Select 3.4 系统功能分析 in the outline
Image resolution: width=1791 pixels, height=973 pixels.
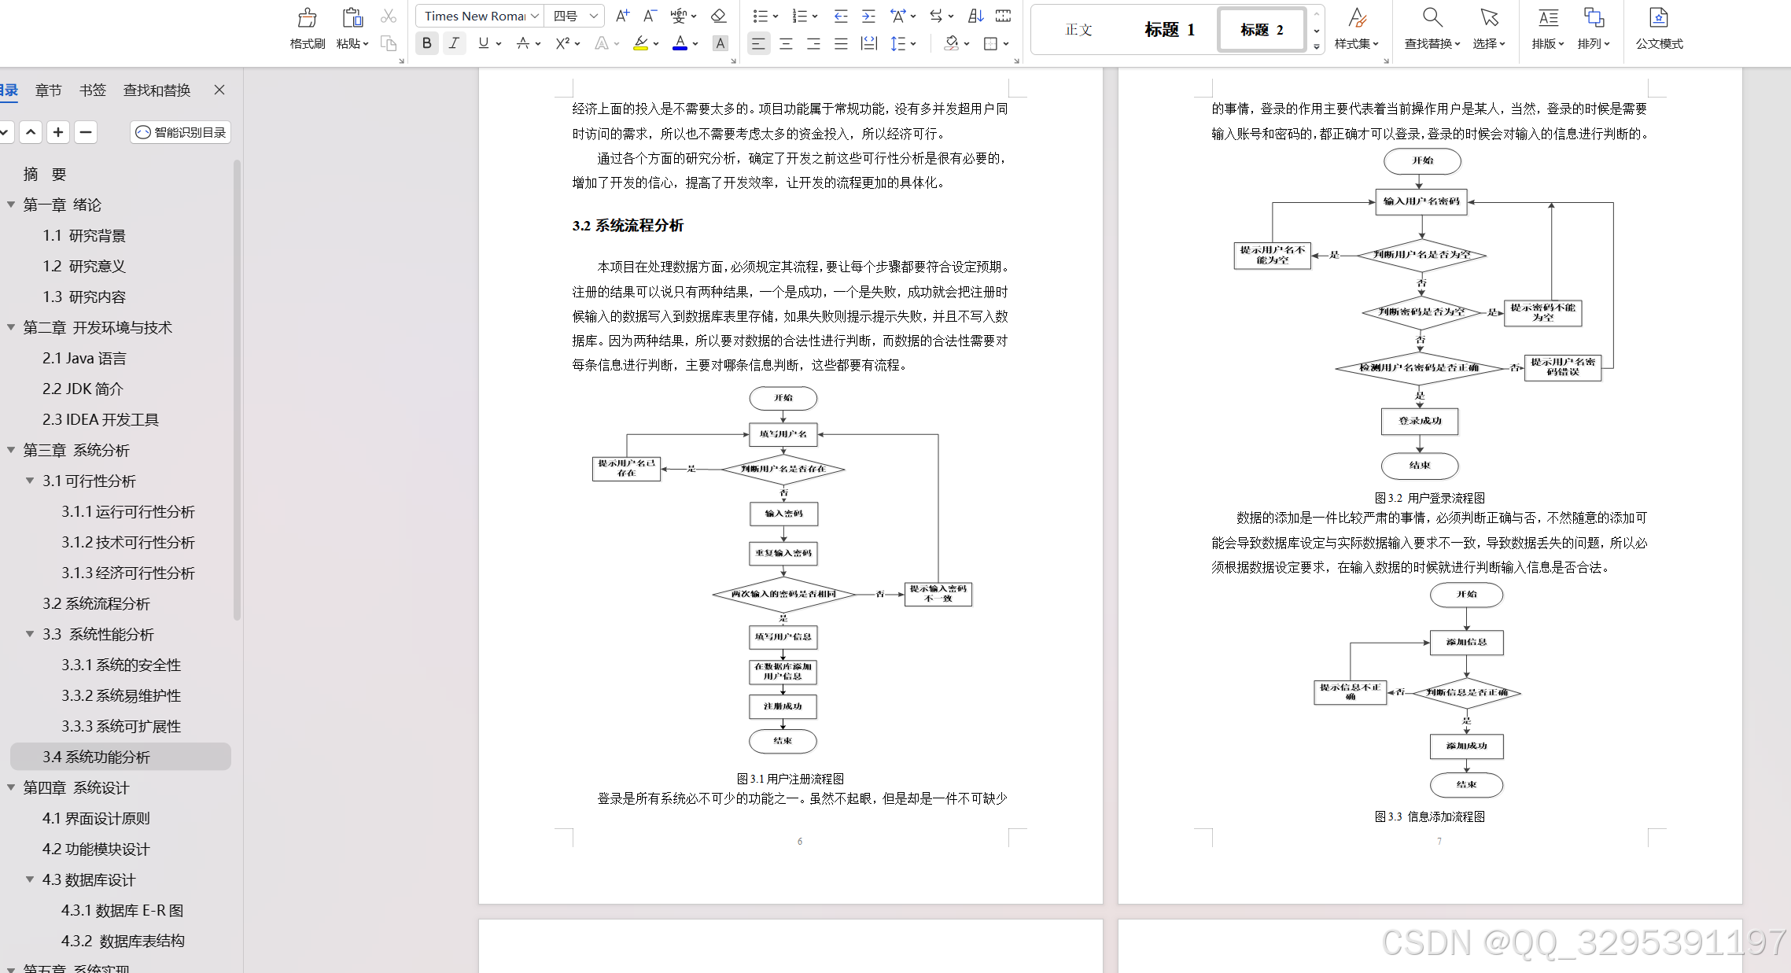pyautogui.click(x=96, y=757)
